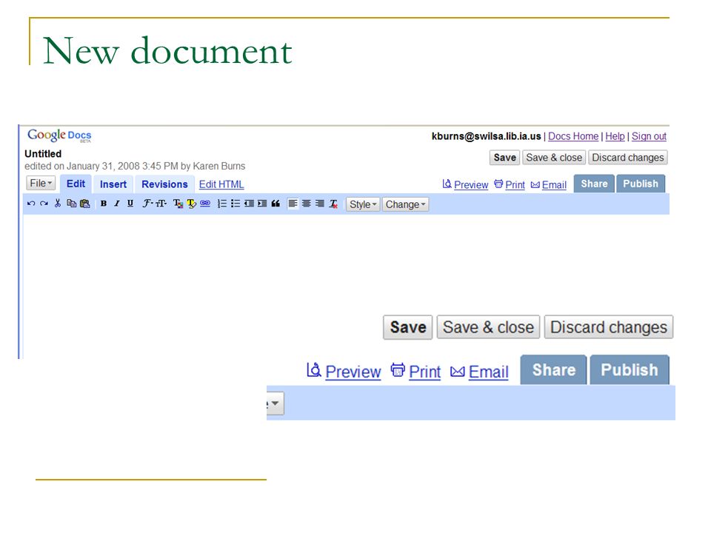Click the Undo arrow icon

pos(31,204)
